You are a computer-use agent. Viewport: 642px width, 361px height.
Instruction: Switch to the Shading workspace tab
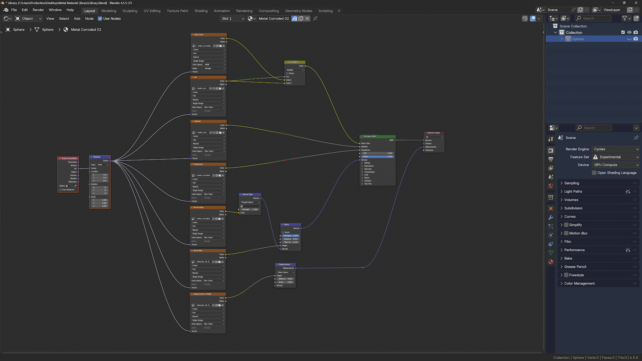tap(201, 11)
